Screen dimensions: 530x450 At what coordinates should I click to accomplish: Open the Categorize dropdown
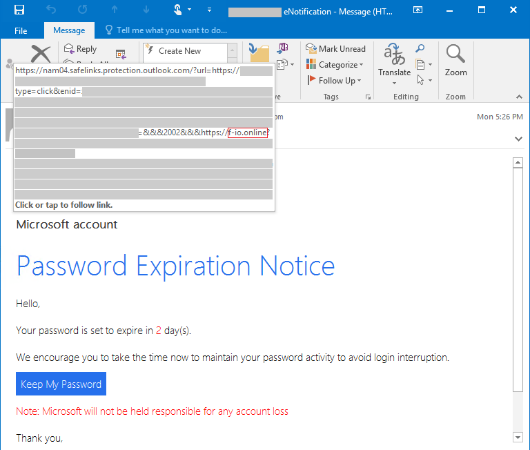pos(335,65)
